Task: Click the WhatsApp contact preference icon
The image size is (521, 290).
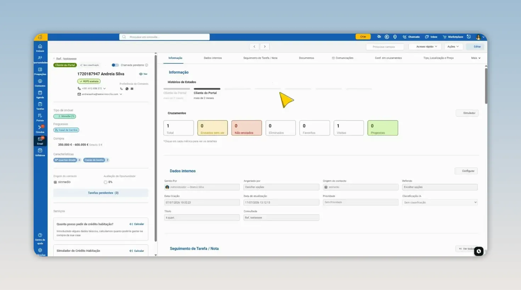Action: [127, 89]
